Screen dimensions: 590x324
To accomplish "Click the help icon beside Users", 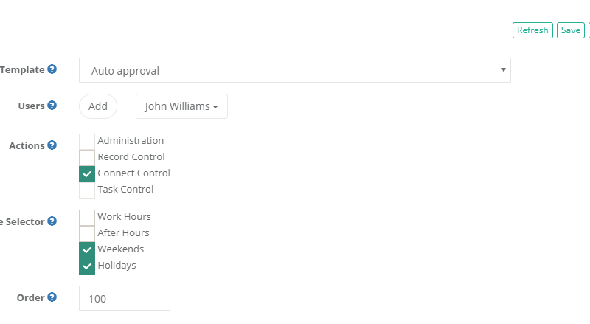I will (x=52, y=106).
